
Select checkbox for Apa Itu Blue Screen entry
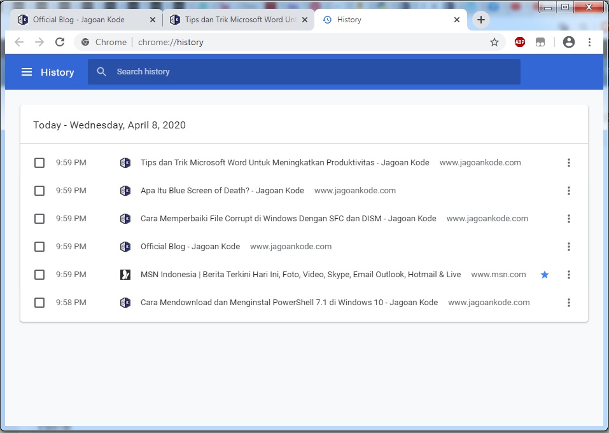39,191
